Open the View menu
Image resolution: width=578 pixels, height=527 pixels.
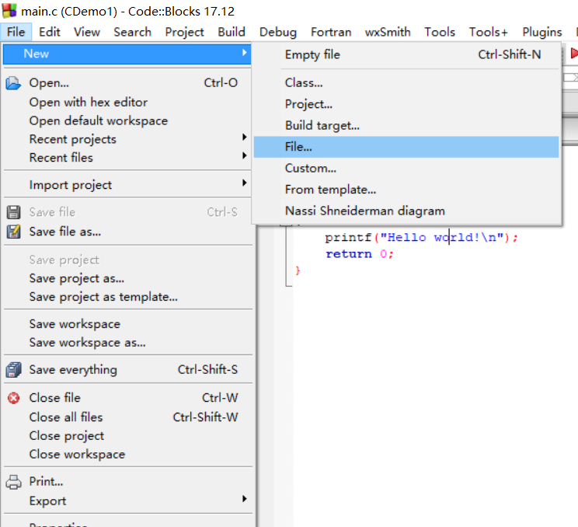tap(87, 32)
